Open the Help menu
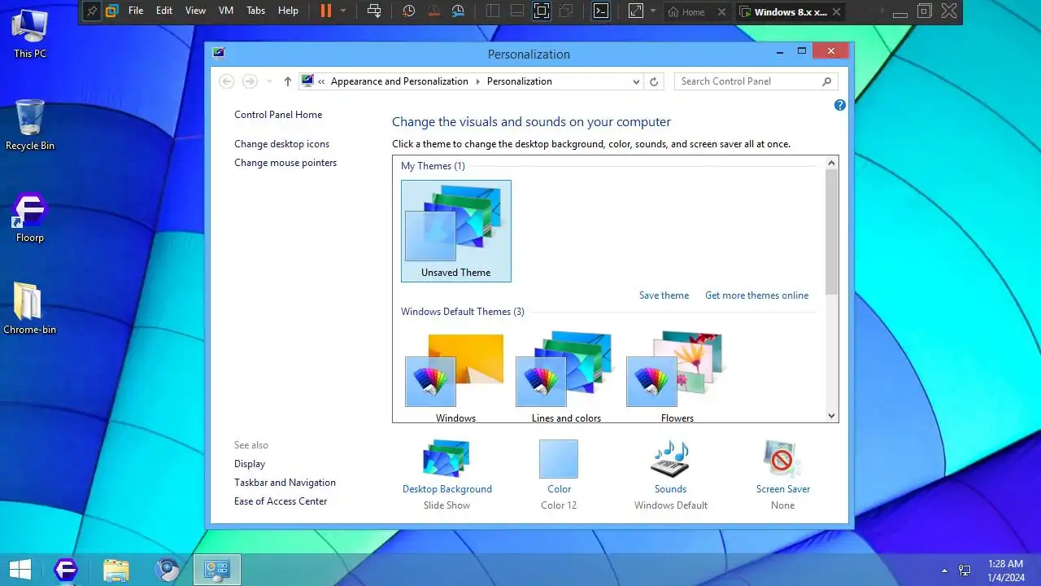Image resolution: width=1041 pixels, height=586 pixels. point(288,11)
